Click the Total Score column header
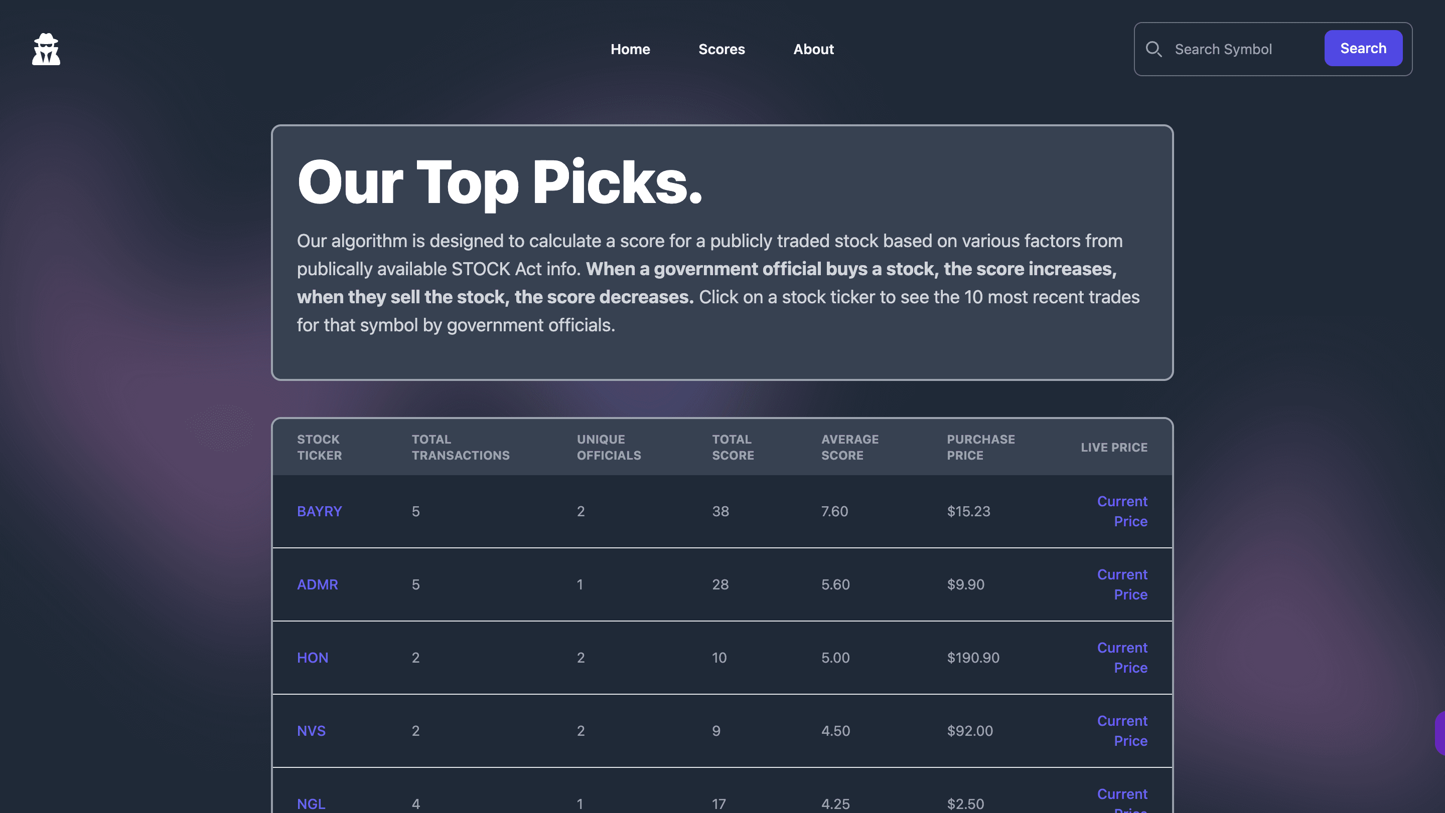This screenshot has width=1445, height=813. [733, 447]
